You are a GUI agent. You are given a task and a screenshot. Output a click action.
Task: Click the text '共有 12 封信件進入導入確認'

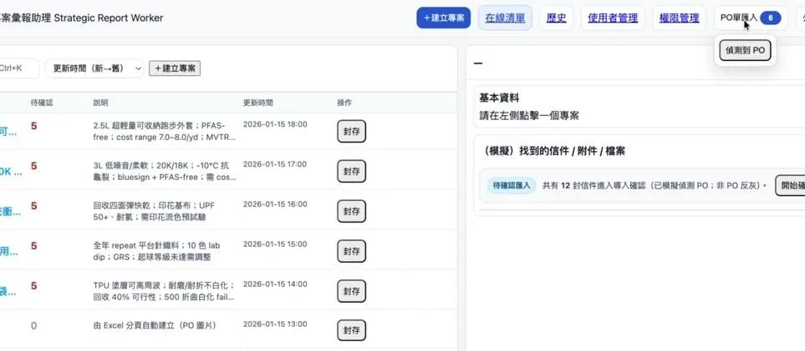[595, 185]
